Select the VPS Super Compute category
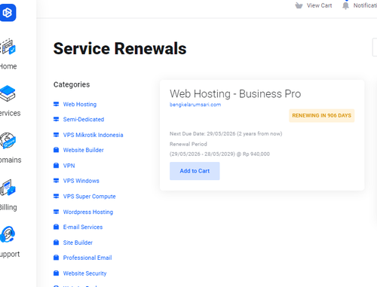The width and height of the screenshot is (377, 287). point(89,196)
